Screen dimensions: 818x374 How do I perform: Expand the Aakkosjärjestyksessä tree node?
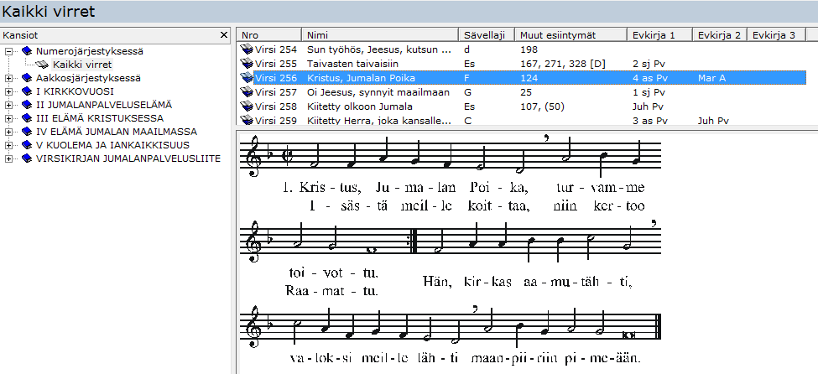tap(9, 78)
